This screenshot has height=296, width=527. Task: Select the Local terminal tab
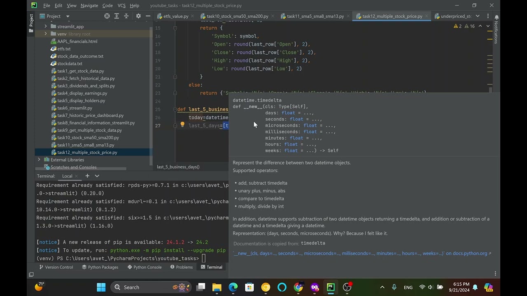[67, 176]
